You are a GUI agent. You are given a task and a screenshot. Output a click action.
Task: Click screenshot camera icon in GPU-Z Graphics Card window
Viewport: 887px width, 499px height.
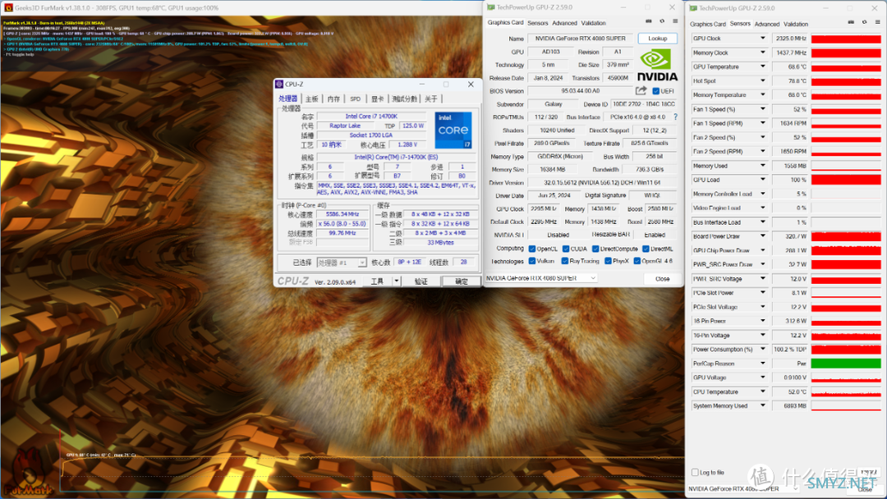[648, 21]
